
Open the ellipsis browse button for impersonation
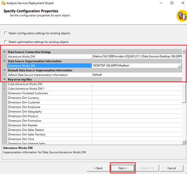pyautogui.click(x=180, y=66)
